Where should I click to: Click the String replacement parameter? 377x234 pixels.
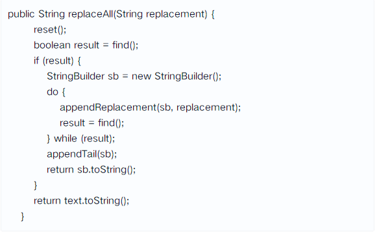click(160, 14)
